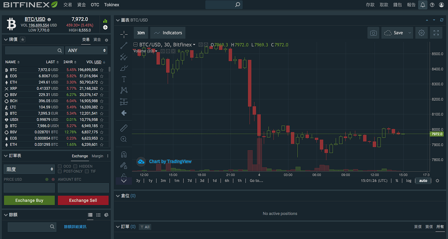Select the text annotation tool
This screenshot has height=239, width=448.
point(124,79)
